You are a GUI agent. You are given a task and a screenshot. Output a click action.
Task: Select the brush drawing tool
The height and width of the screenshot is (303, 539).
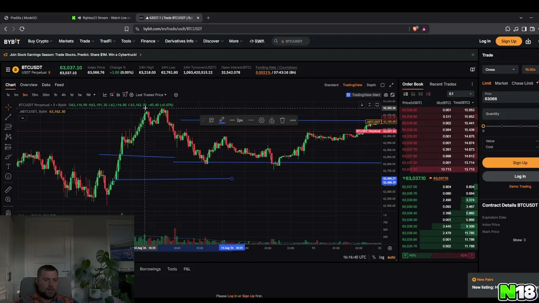point(8,157)
